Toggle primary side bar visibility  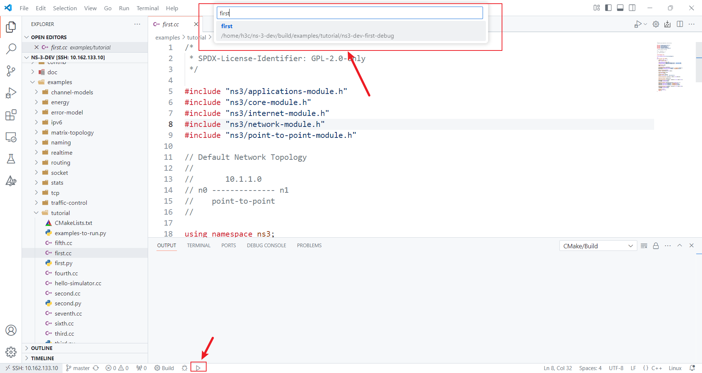tap(608, 8)
